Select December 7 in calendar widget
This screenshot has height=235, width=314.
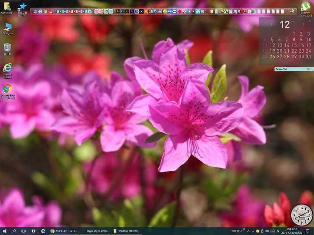pos(287,39)
